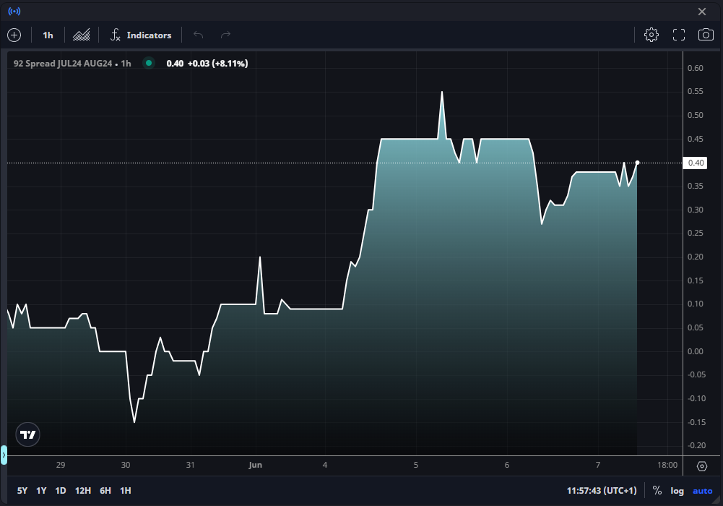Enter fullscreen mode
Screen dimensions: 723x506
coord(679,35)
